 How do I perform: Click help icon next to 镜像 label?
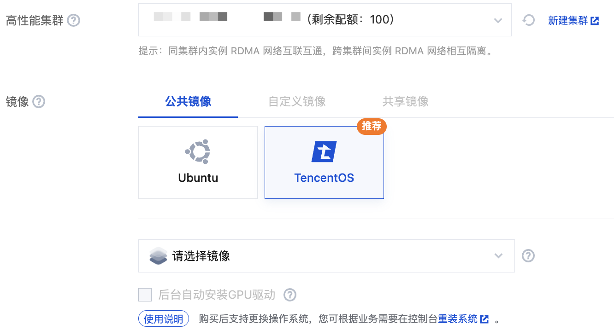(x=39, y=101)
